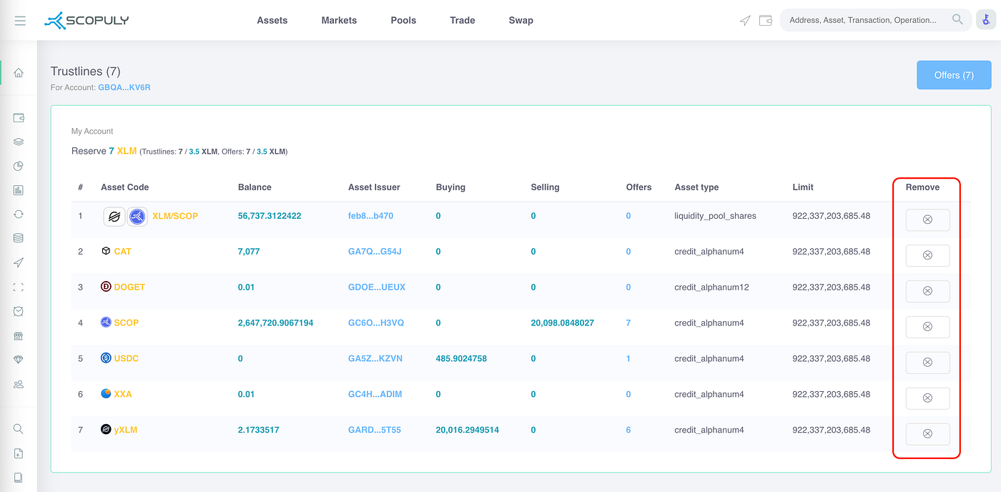Open the hamburger menu

point(20,21)
